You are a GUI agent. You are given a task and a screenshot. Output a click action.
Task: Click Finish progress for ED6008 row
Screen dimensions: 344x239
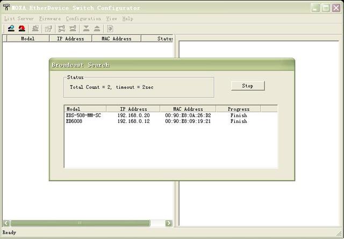pyautogui.click(x=239, y=121)
